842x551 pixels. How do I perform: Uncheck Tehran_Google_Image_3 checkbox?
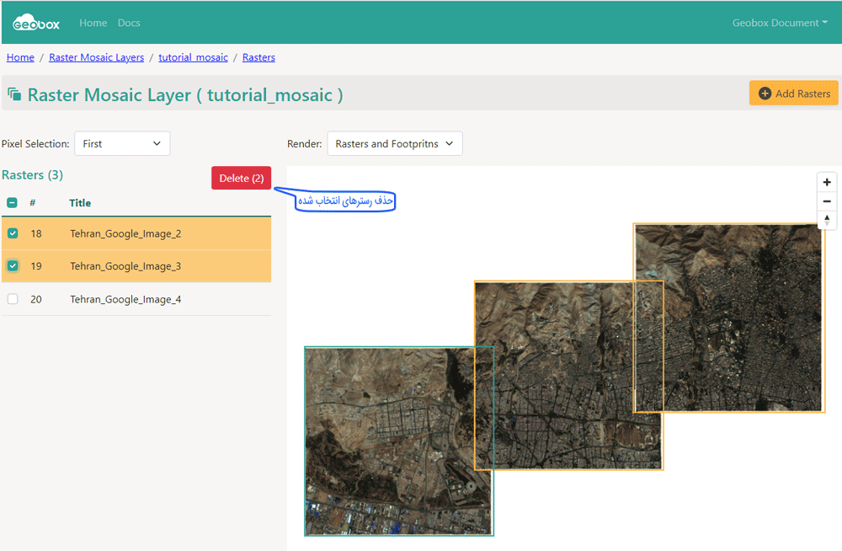point(13,266)
